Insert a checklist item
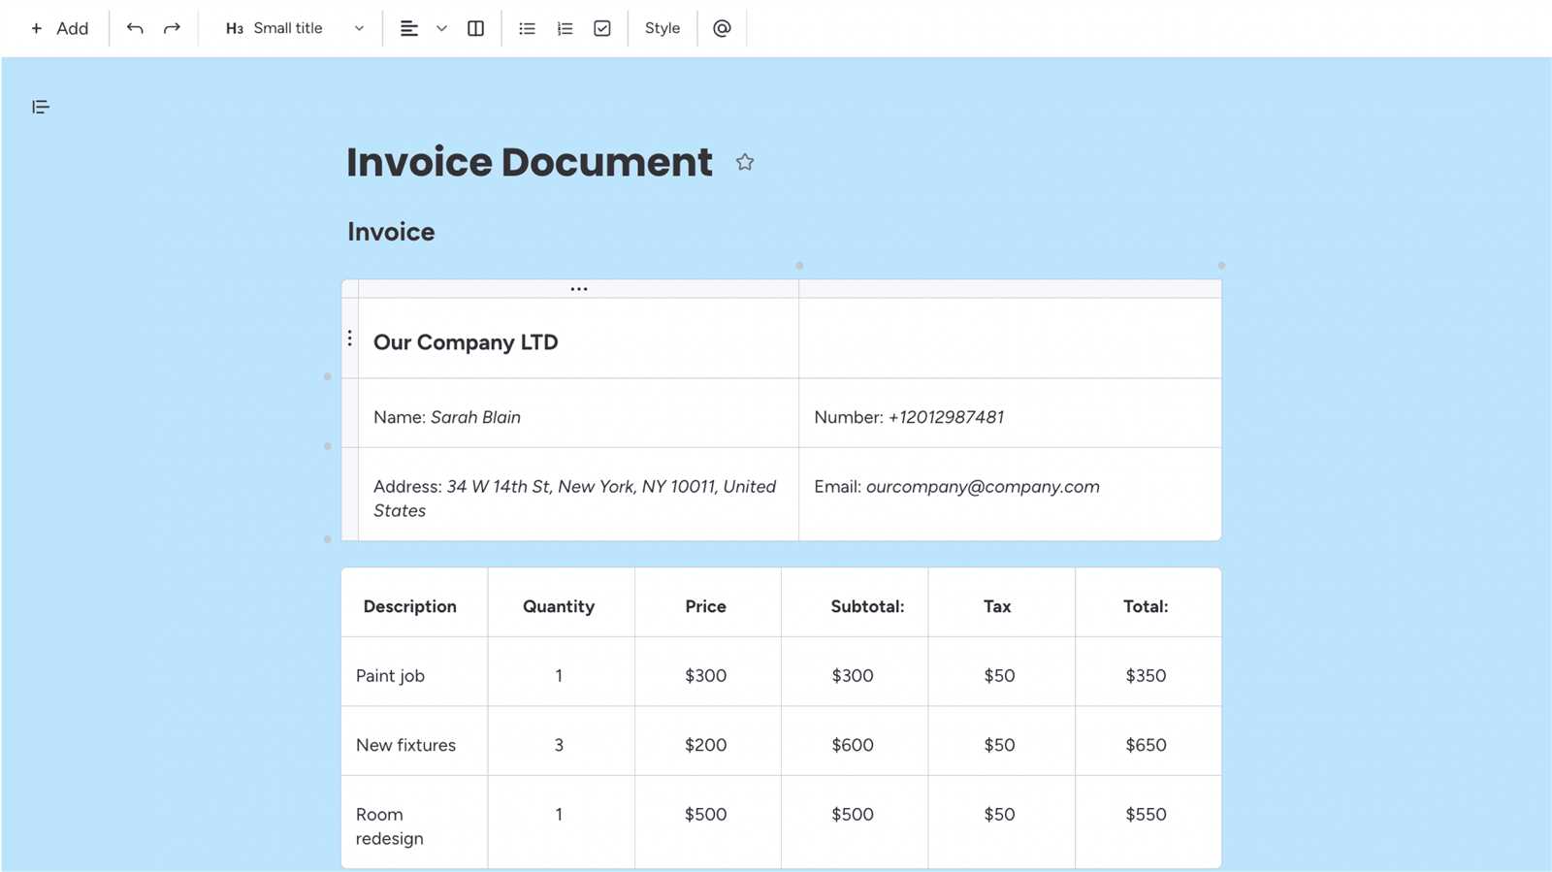The width and height of the screenshot is (1552, 872). coord(602,28)
